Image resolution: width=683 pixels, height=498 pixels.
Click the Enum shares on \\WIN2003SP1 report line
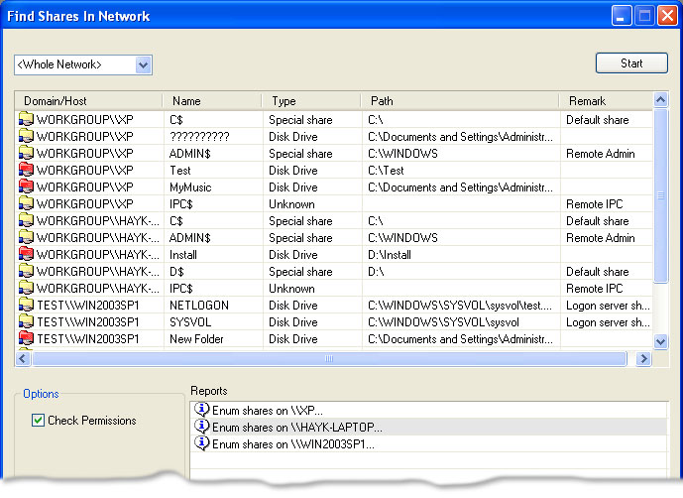pos(293,444)
